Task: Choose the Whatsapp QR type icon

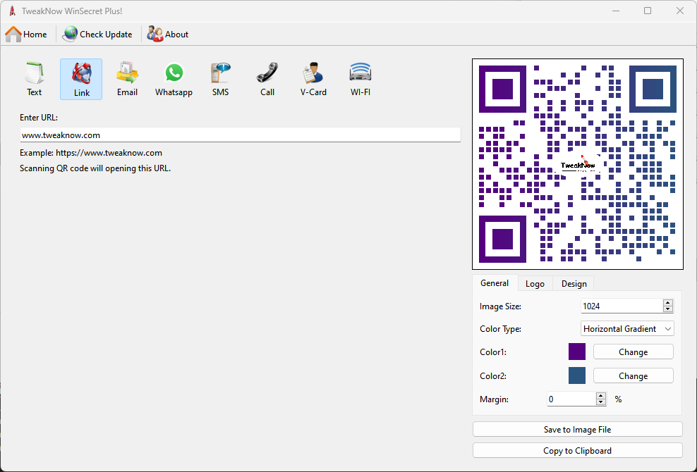Action: coord(174,80)
